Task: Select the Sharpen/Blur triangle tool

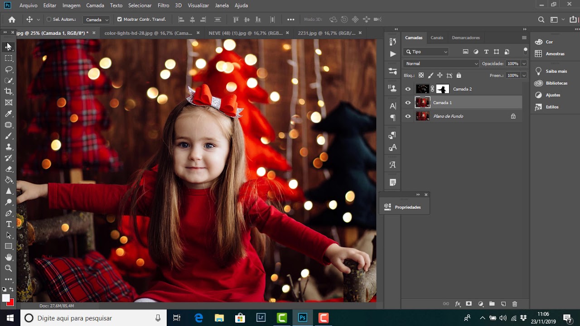Action: coord(9,191)
